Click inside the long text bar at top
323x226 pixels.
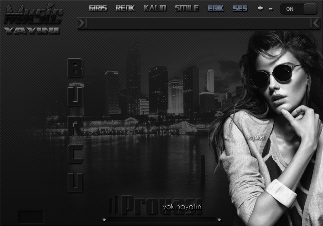198,23
